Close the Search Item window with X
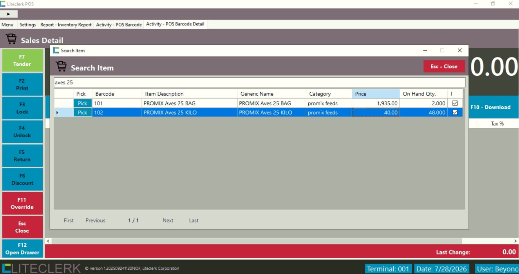Image resolution: width=519 pixels, height=274 pixels. (460, 50)
